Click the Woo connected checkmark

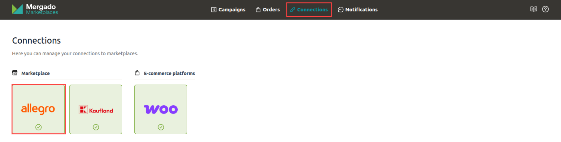point(161,127)
